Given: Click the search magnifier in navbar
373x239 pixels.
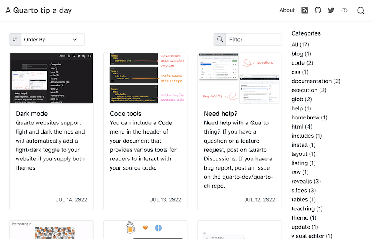Looking at the screenshot, I should click(361, 11).
